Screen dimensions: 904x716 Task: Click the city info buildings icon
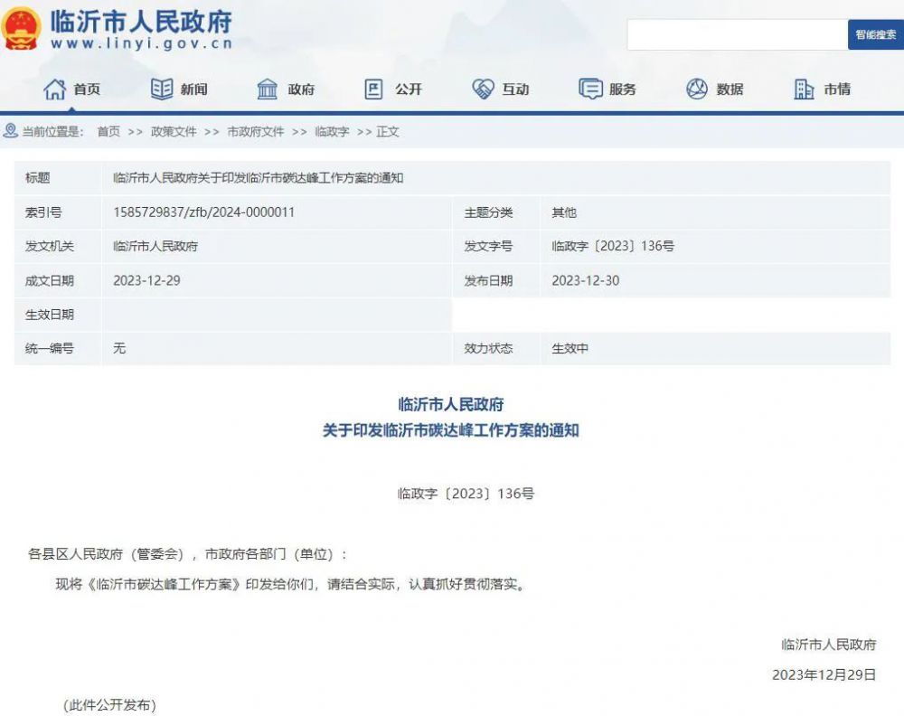click(804, 89)
